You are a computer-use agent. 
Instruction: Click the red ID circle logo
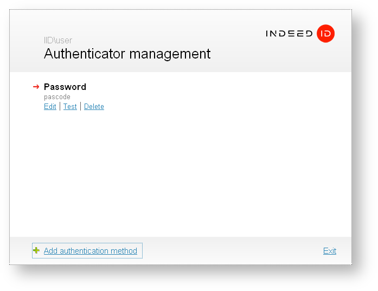(326, 34)
